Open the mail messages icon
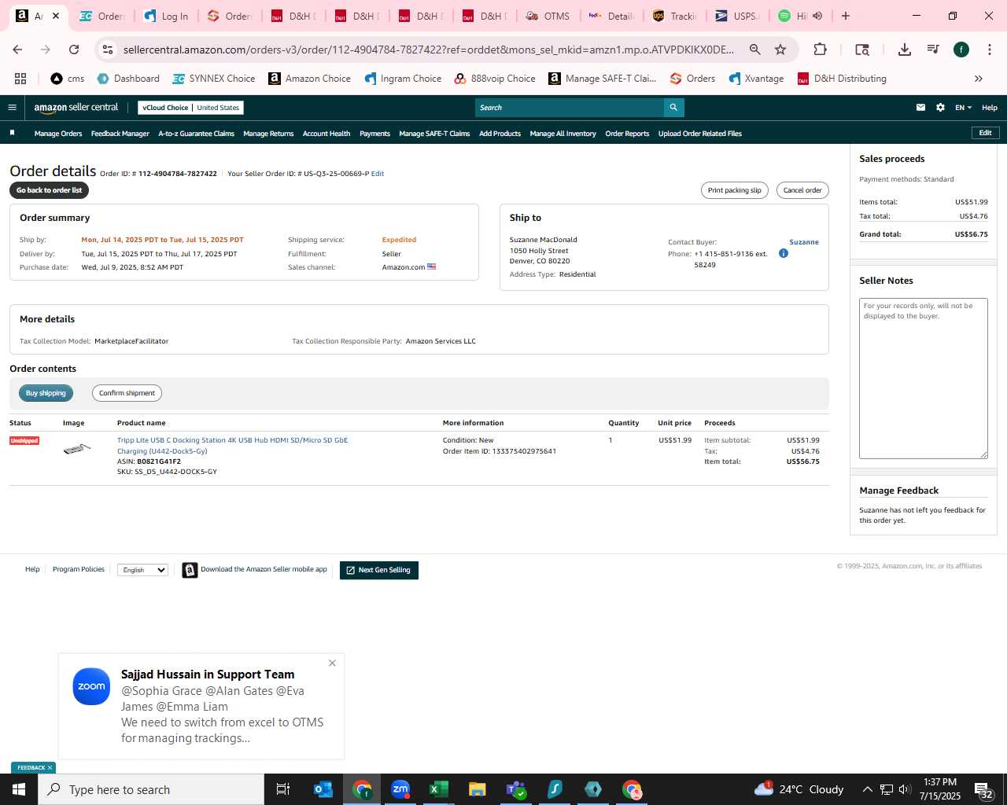This screenshot has width=1007, height=805. (920, 108)
